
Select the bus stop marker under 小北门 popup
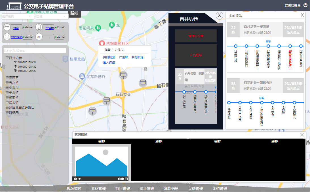point(123,75)
